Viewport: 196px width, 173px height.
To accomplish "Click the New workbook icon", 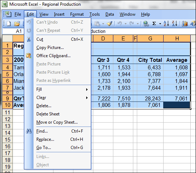I will [9, 24].
